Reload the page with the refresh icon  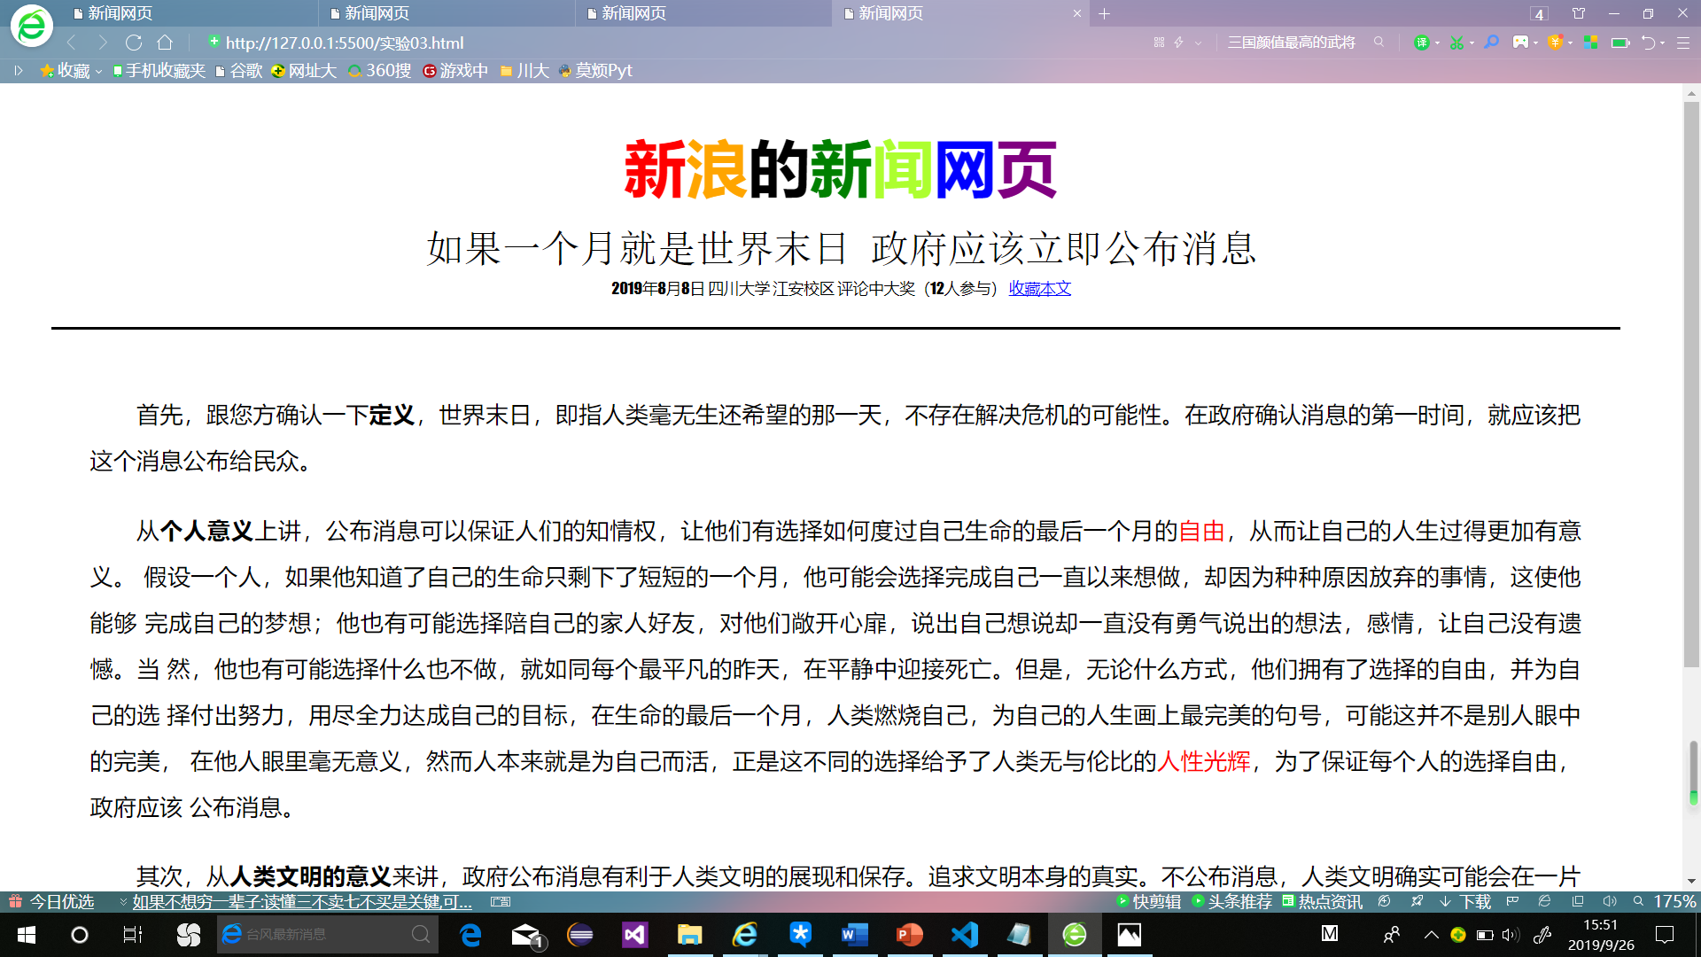pyautogui.click(x=134, y=43)
